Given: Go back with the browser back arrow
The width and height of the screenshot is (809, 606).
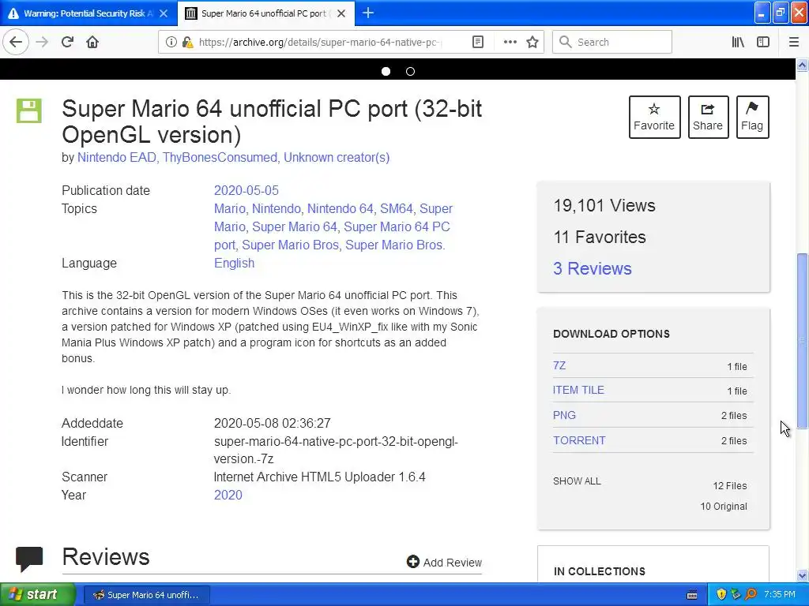Looking at the screenshot, I should tap(16, 42).
